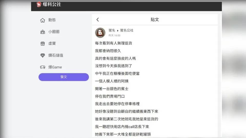Open the 匿名公社 group link
Screen dimensions: 246x138
point(127,30)
